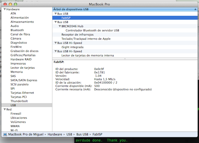The height and width of the screenshot is (143, 199).
Task: Select SPI in the sidebar
Action: click(x=13, y=89)
